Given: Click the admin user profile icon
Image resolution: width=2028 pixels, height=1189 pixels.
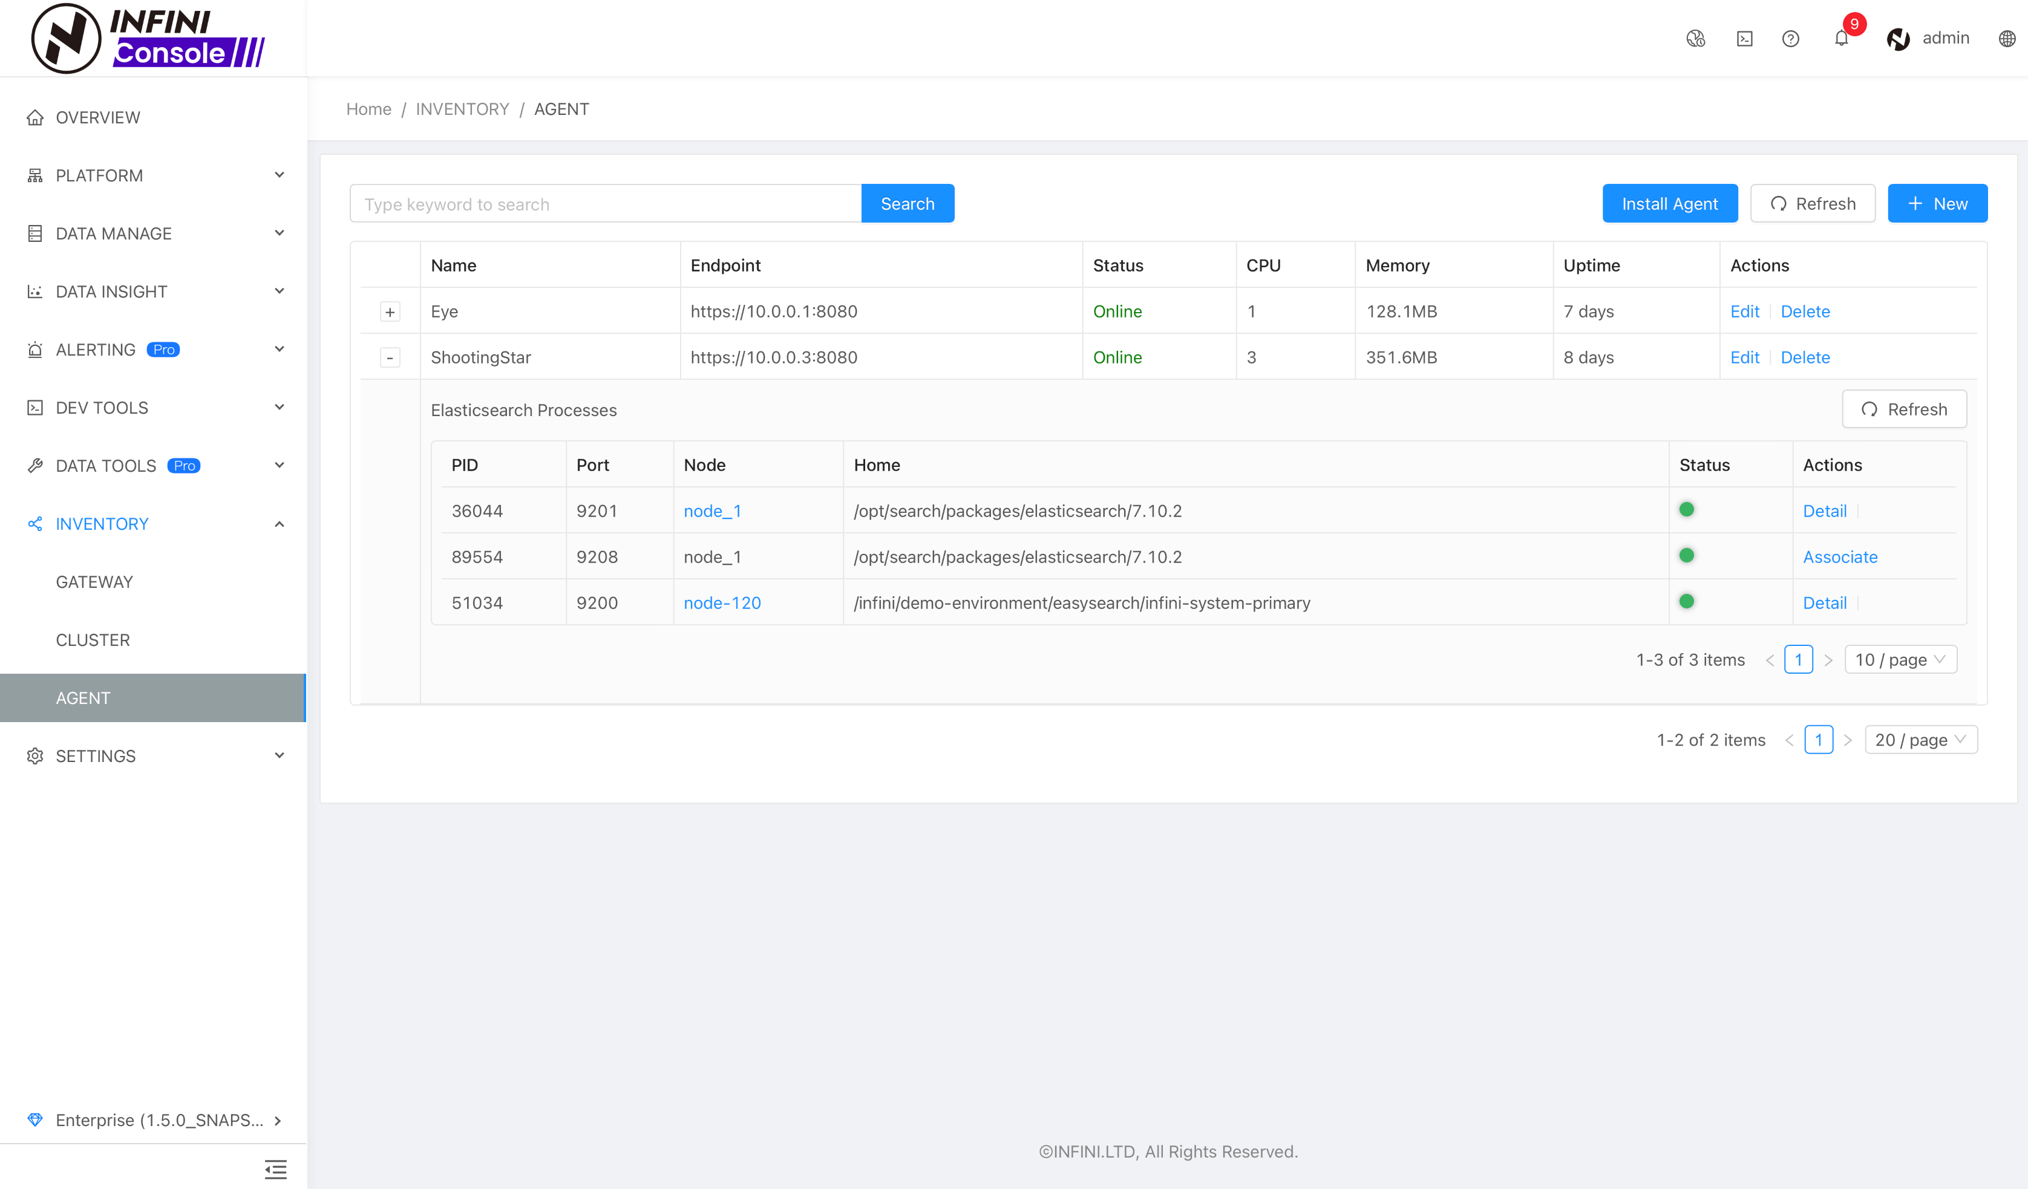Looking at the screenshot, I should coord(1898,38).
